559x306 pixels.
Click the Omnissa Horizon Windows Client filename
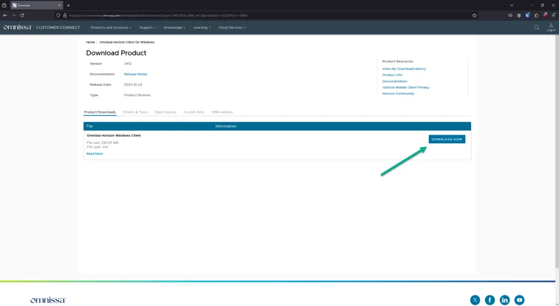pos(113,135)
